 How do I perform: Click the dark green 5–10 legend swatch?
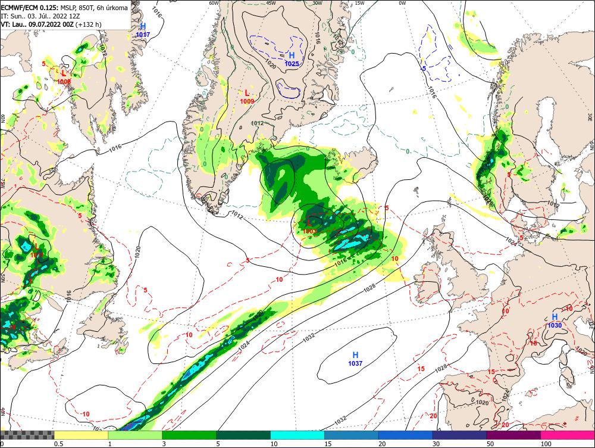coord(243,435)
